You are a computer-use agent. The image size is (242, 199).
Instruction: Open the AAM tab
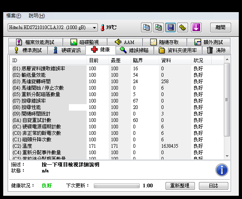(x=125, y=42)
